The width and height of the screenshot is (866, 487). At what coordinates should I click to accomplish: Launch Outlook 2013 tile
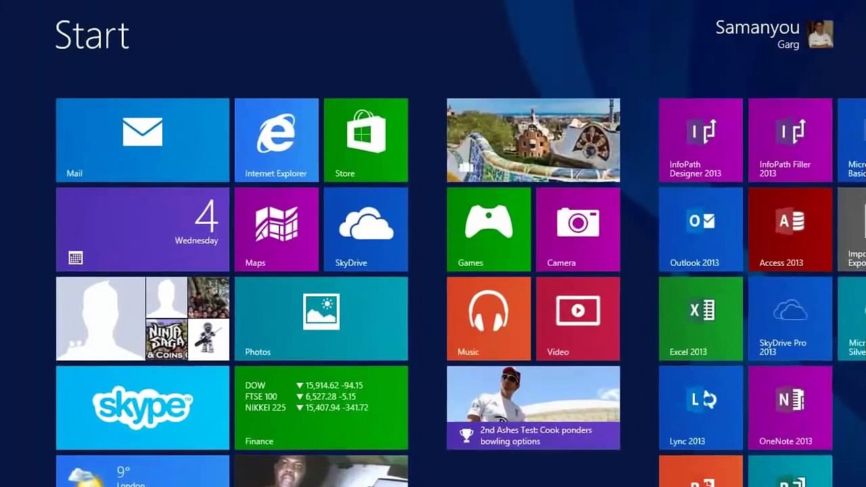coord(702,229)
